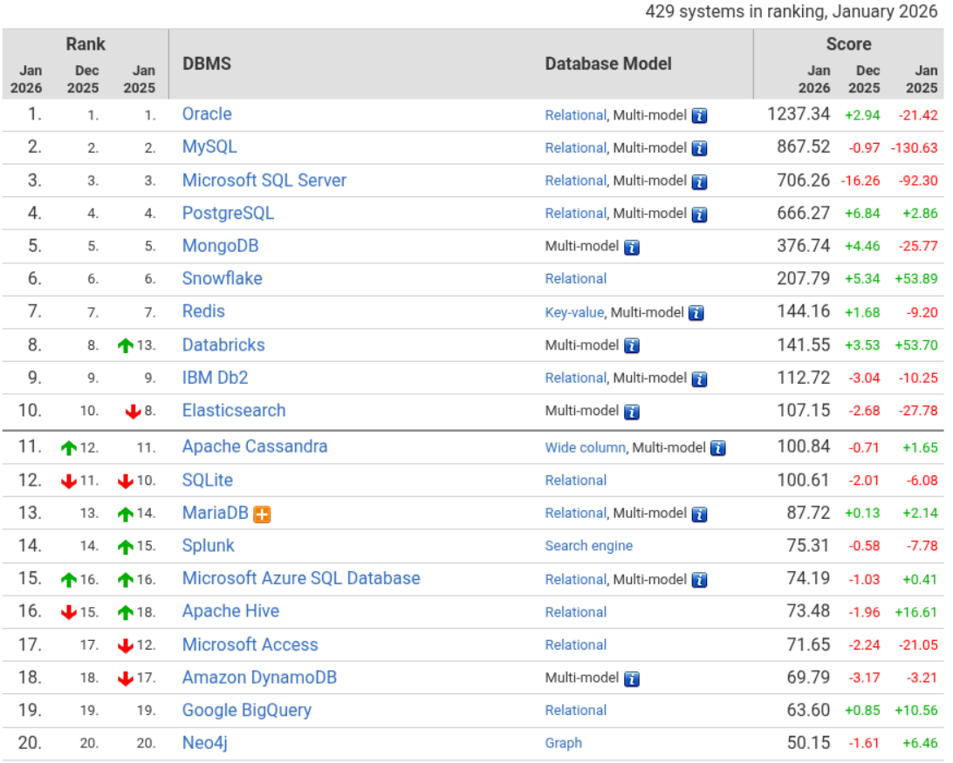Screen dimensions: 953x763
Task: Open the Splunk link
Action: point(209,546)
